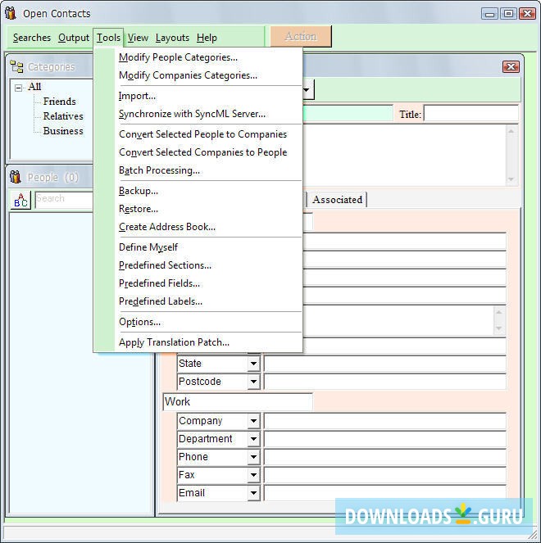
Task: Click the People (0) panel title
Action: point(52,177)
